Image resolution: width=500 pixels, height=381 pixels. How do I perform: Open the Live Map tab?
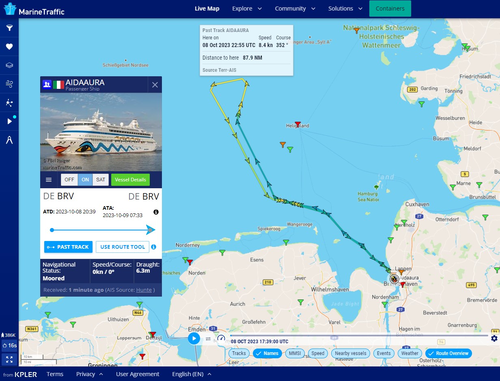[x=207, y=9]
